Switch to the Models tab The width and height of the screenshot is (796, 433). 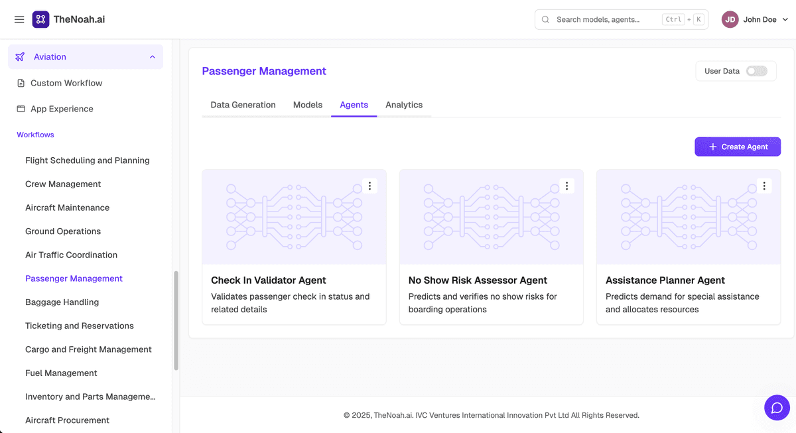pos(308,105)
